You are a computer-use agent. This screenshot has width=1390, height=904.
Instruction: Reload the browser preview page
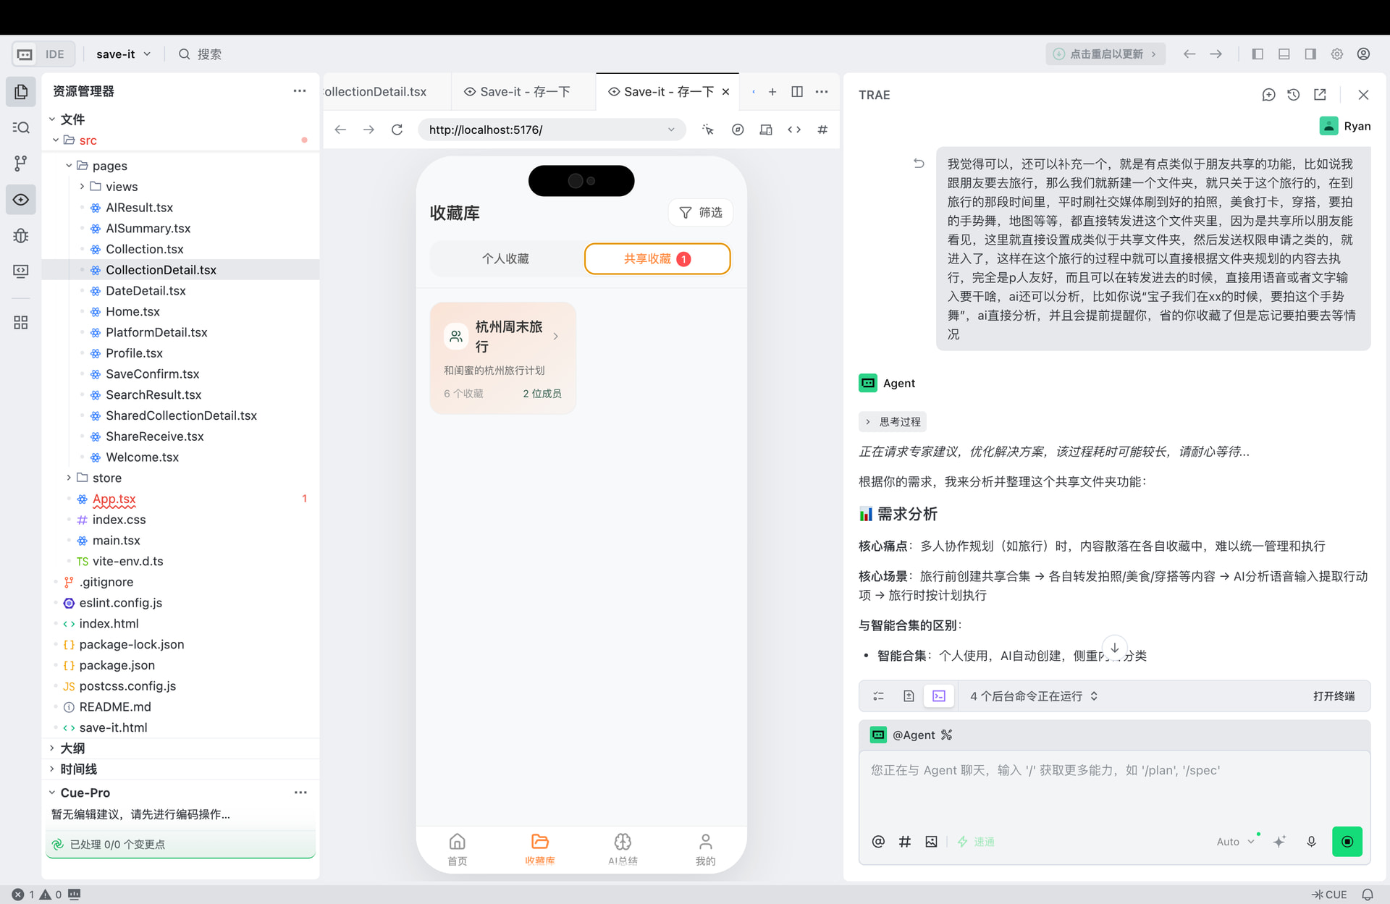[x=397, y=130]
